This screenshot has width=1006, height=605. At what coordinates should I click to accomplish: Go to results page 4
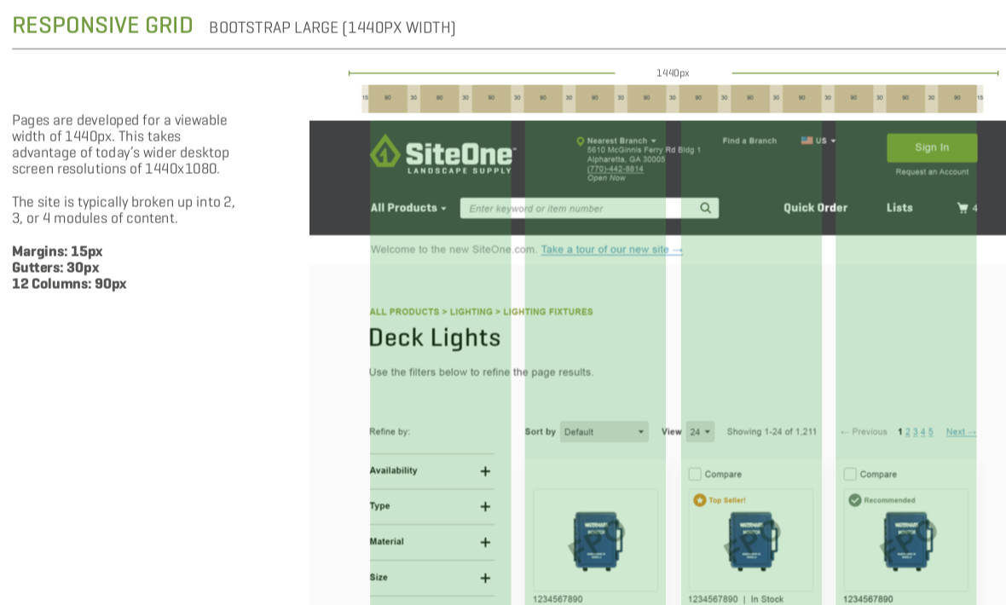[923, 432]
